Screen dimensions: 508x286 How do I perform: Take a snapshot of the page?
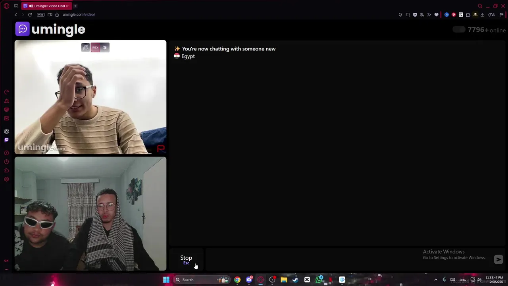point(408,15)
